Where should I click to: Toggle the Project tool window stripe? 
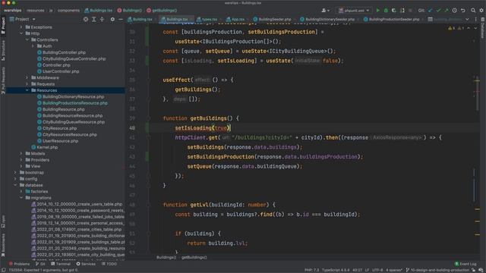[x=3, y=26]
